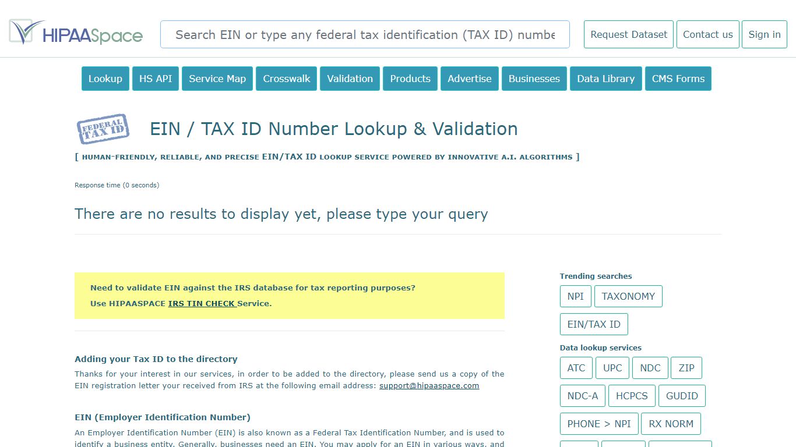Click the 'human-friendly, reliable, and precise' tagline
The width and height of the screenshot is (796, 447).
tap(327, 157)
